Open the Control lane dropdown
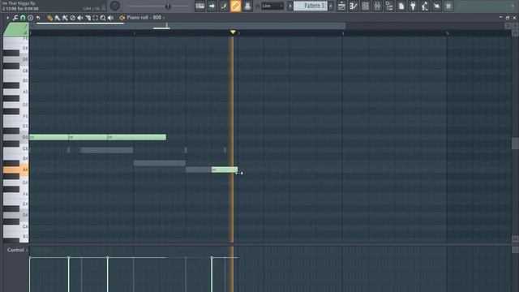 pyautogui.click(x=18, y=250)
